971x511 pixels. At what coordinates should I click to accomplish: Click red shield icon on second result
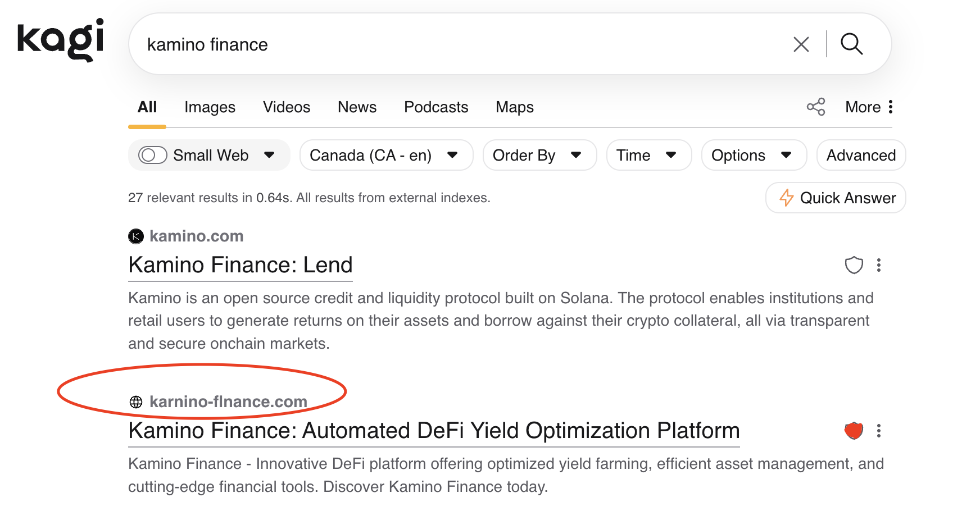tap(854, 431)
